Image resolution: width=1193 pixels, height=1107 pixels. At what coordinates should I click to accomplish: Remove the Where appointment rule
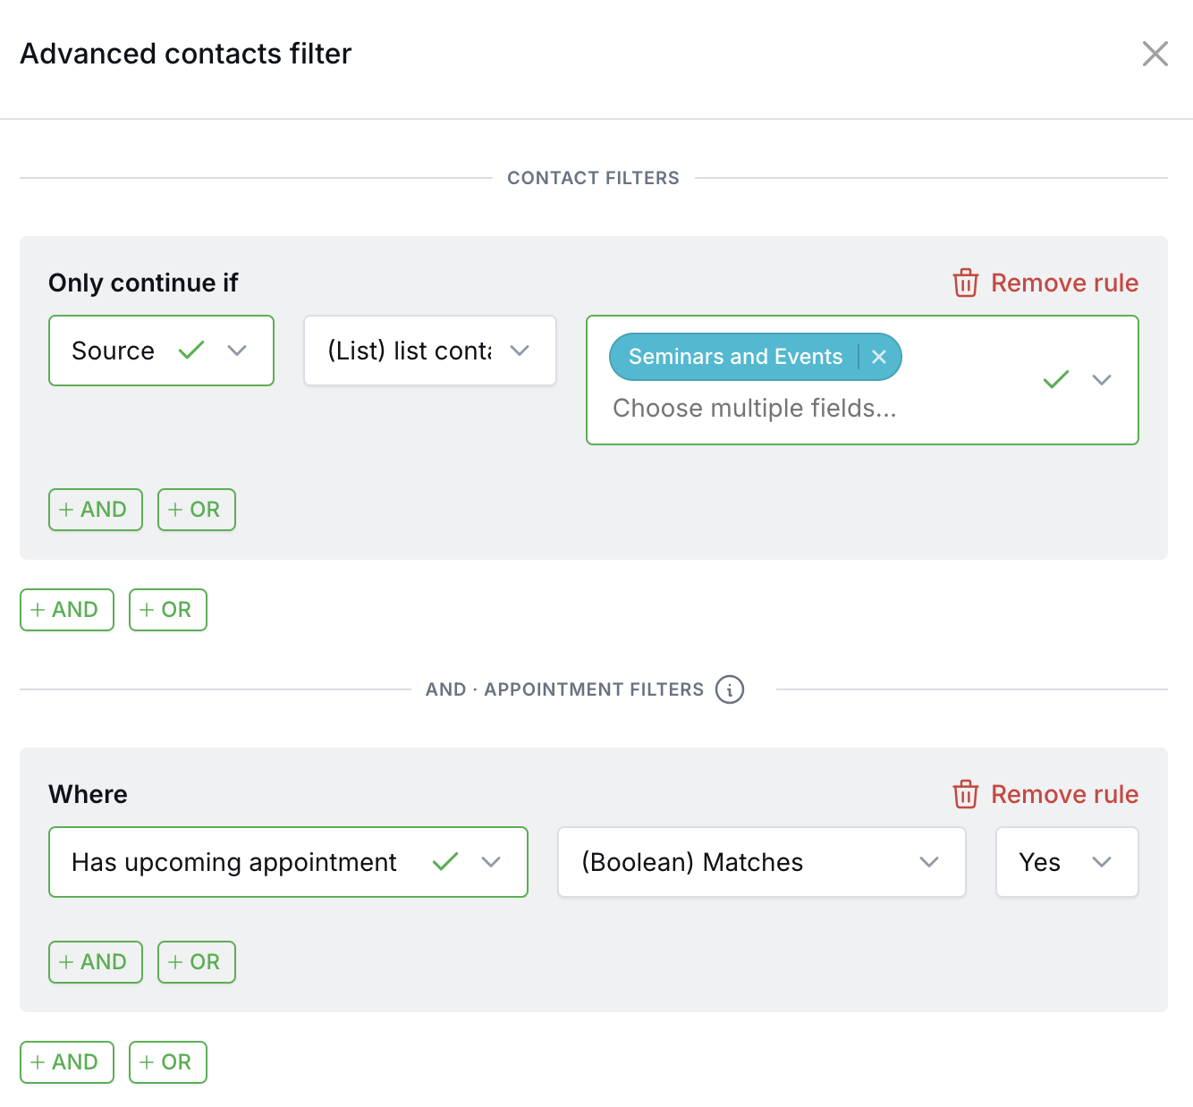tap(1045, 794)
